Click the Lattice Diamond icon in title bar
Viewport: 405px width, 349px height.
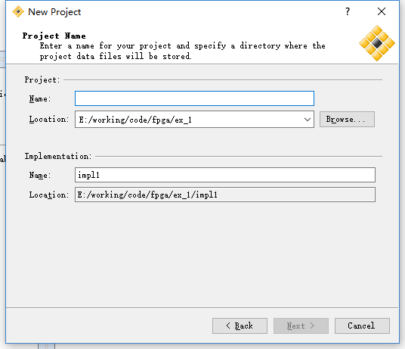click(x=18, y=12)
